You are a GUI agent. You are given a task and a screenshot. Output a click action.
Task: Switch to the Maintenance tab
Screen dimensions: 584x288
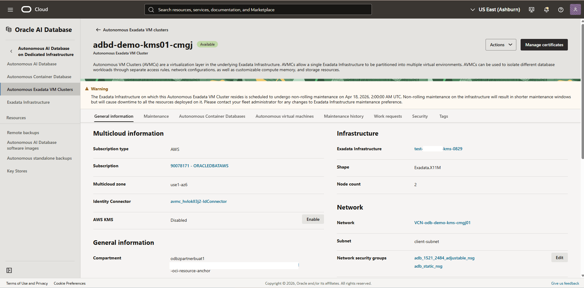(156, 116)
